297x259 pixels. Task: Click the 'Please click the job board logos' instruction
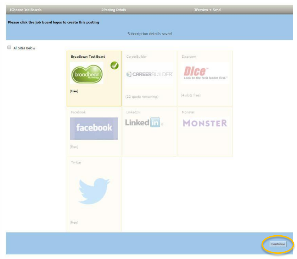pos(53,22)
